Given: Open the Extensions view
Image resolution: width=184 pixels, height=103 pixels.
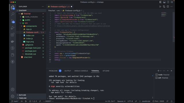Looking at the screenshot, I should coord(13,35).
